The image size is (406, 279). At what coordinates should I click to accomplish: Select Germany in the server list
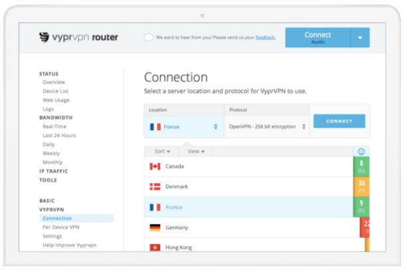pos(252,227)
